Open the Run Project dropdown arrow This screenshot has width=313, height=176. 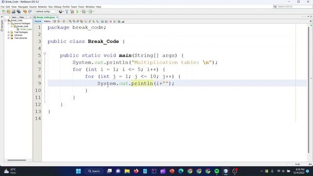(80, 12)
